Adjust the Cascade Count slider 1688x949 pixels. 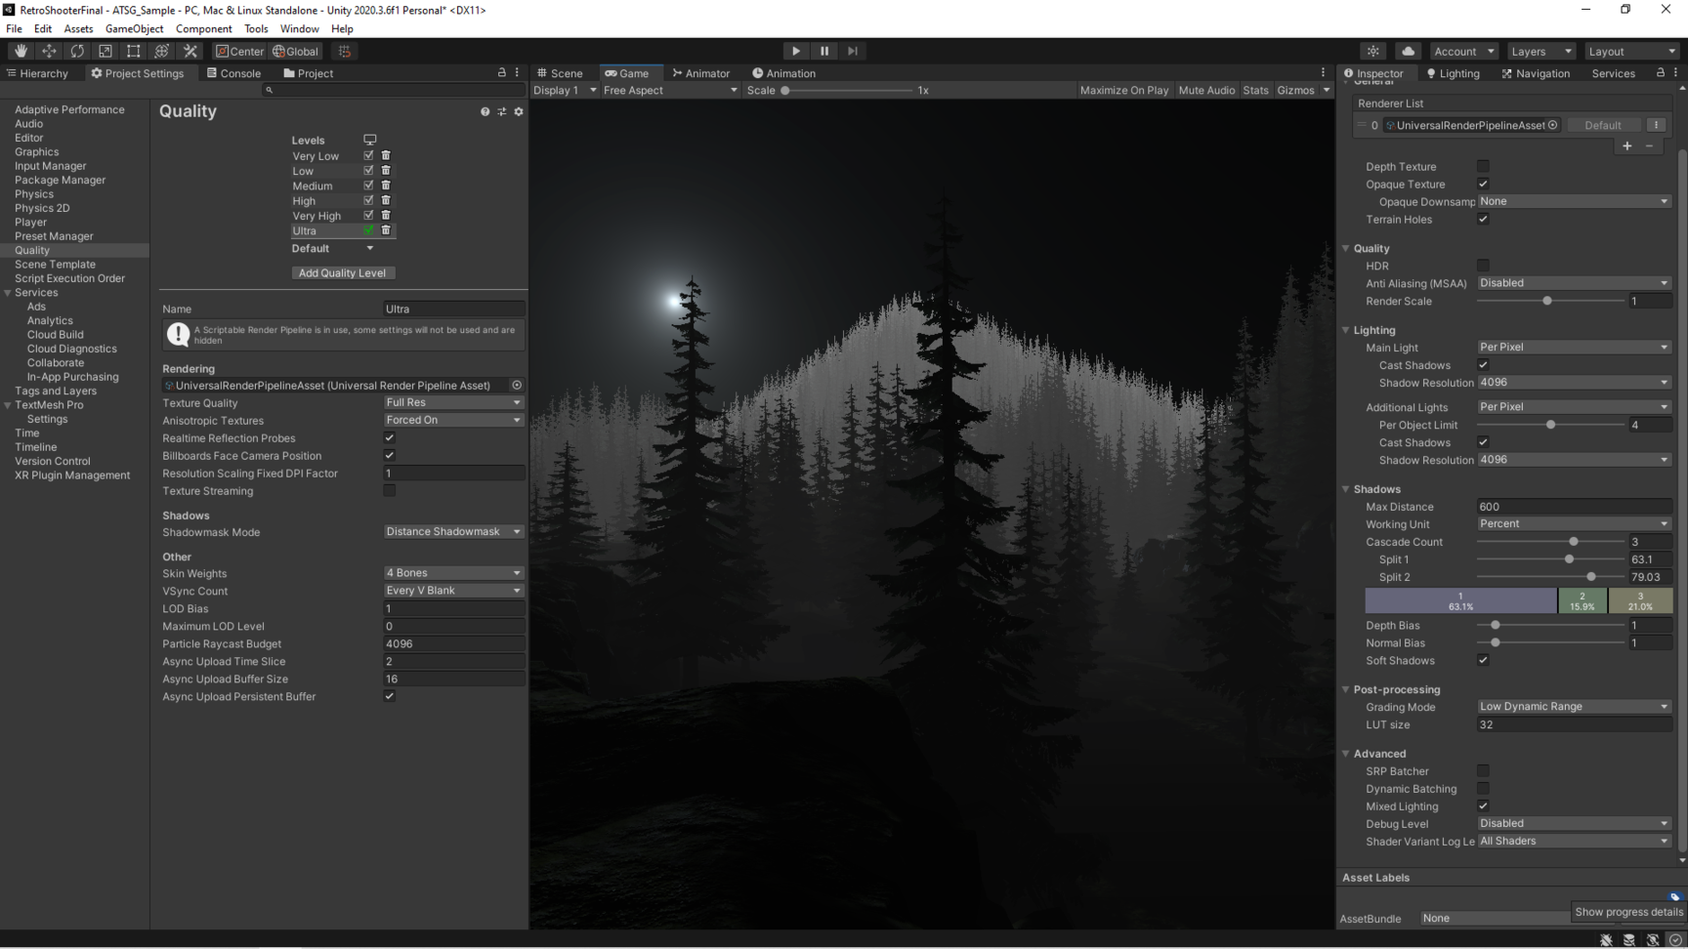click(1550, 542)
